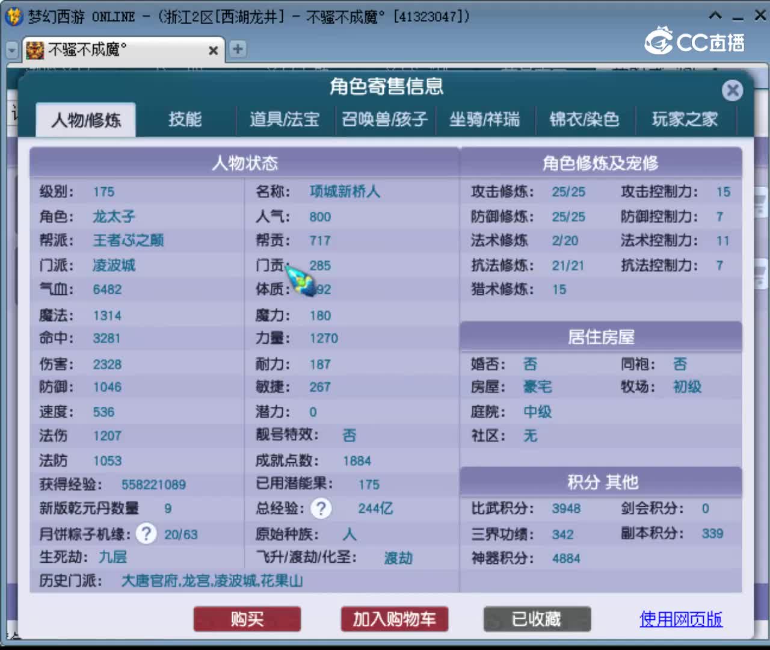Click the 历史门派 list text

click(212, 581)
